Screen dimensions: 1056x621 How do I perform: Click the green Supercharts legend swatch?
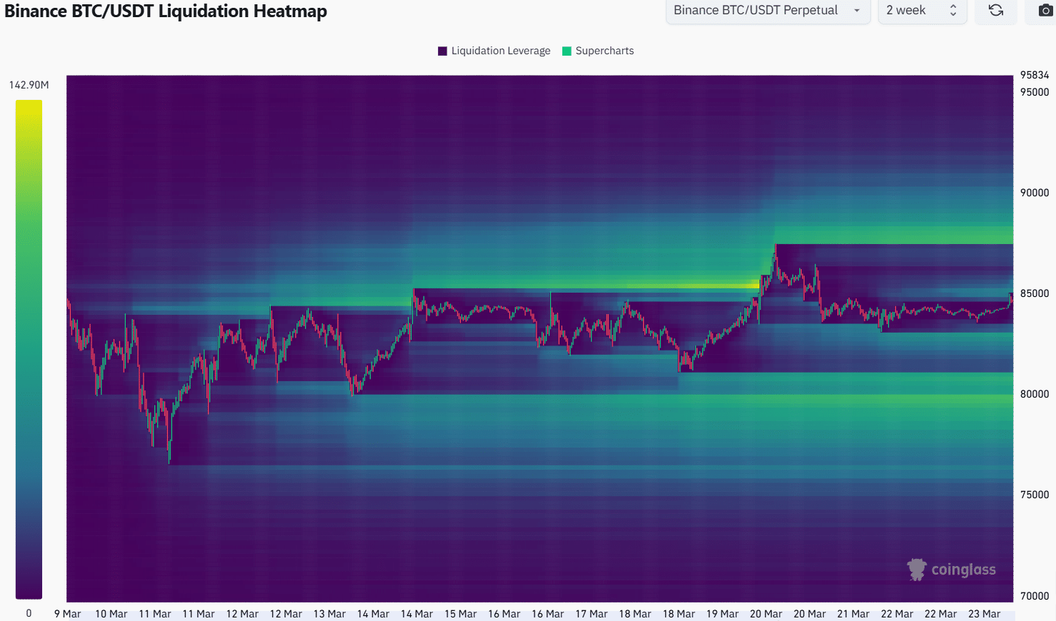pyautogui.click(x=567, y=51)
